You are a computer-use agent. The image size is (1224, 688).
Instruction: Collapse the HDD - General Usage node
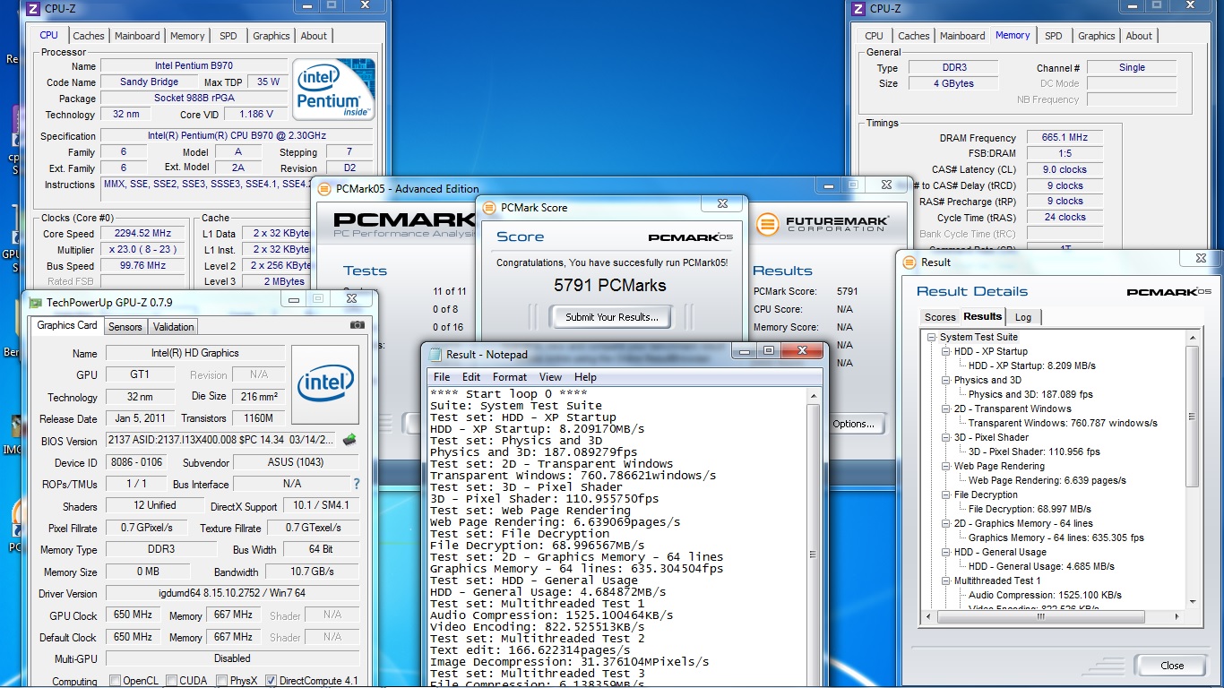coord(946,552)
